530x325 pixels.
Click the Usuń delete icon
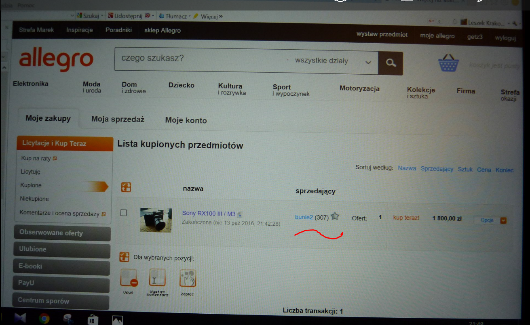click(x=129, y=279)
